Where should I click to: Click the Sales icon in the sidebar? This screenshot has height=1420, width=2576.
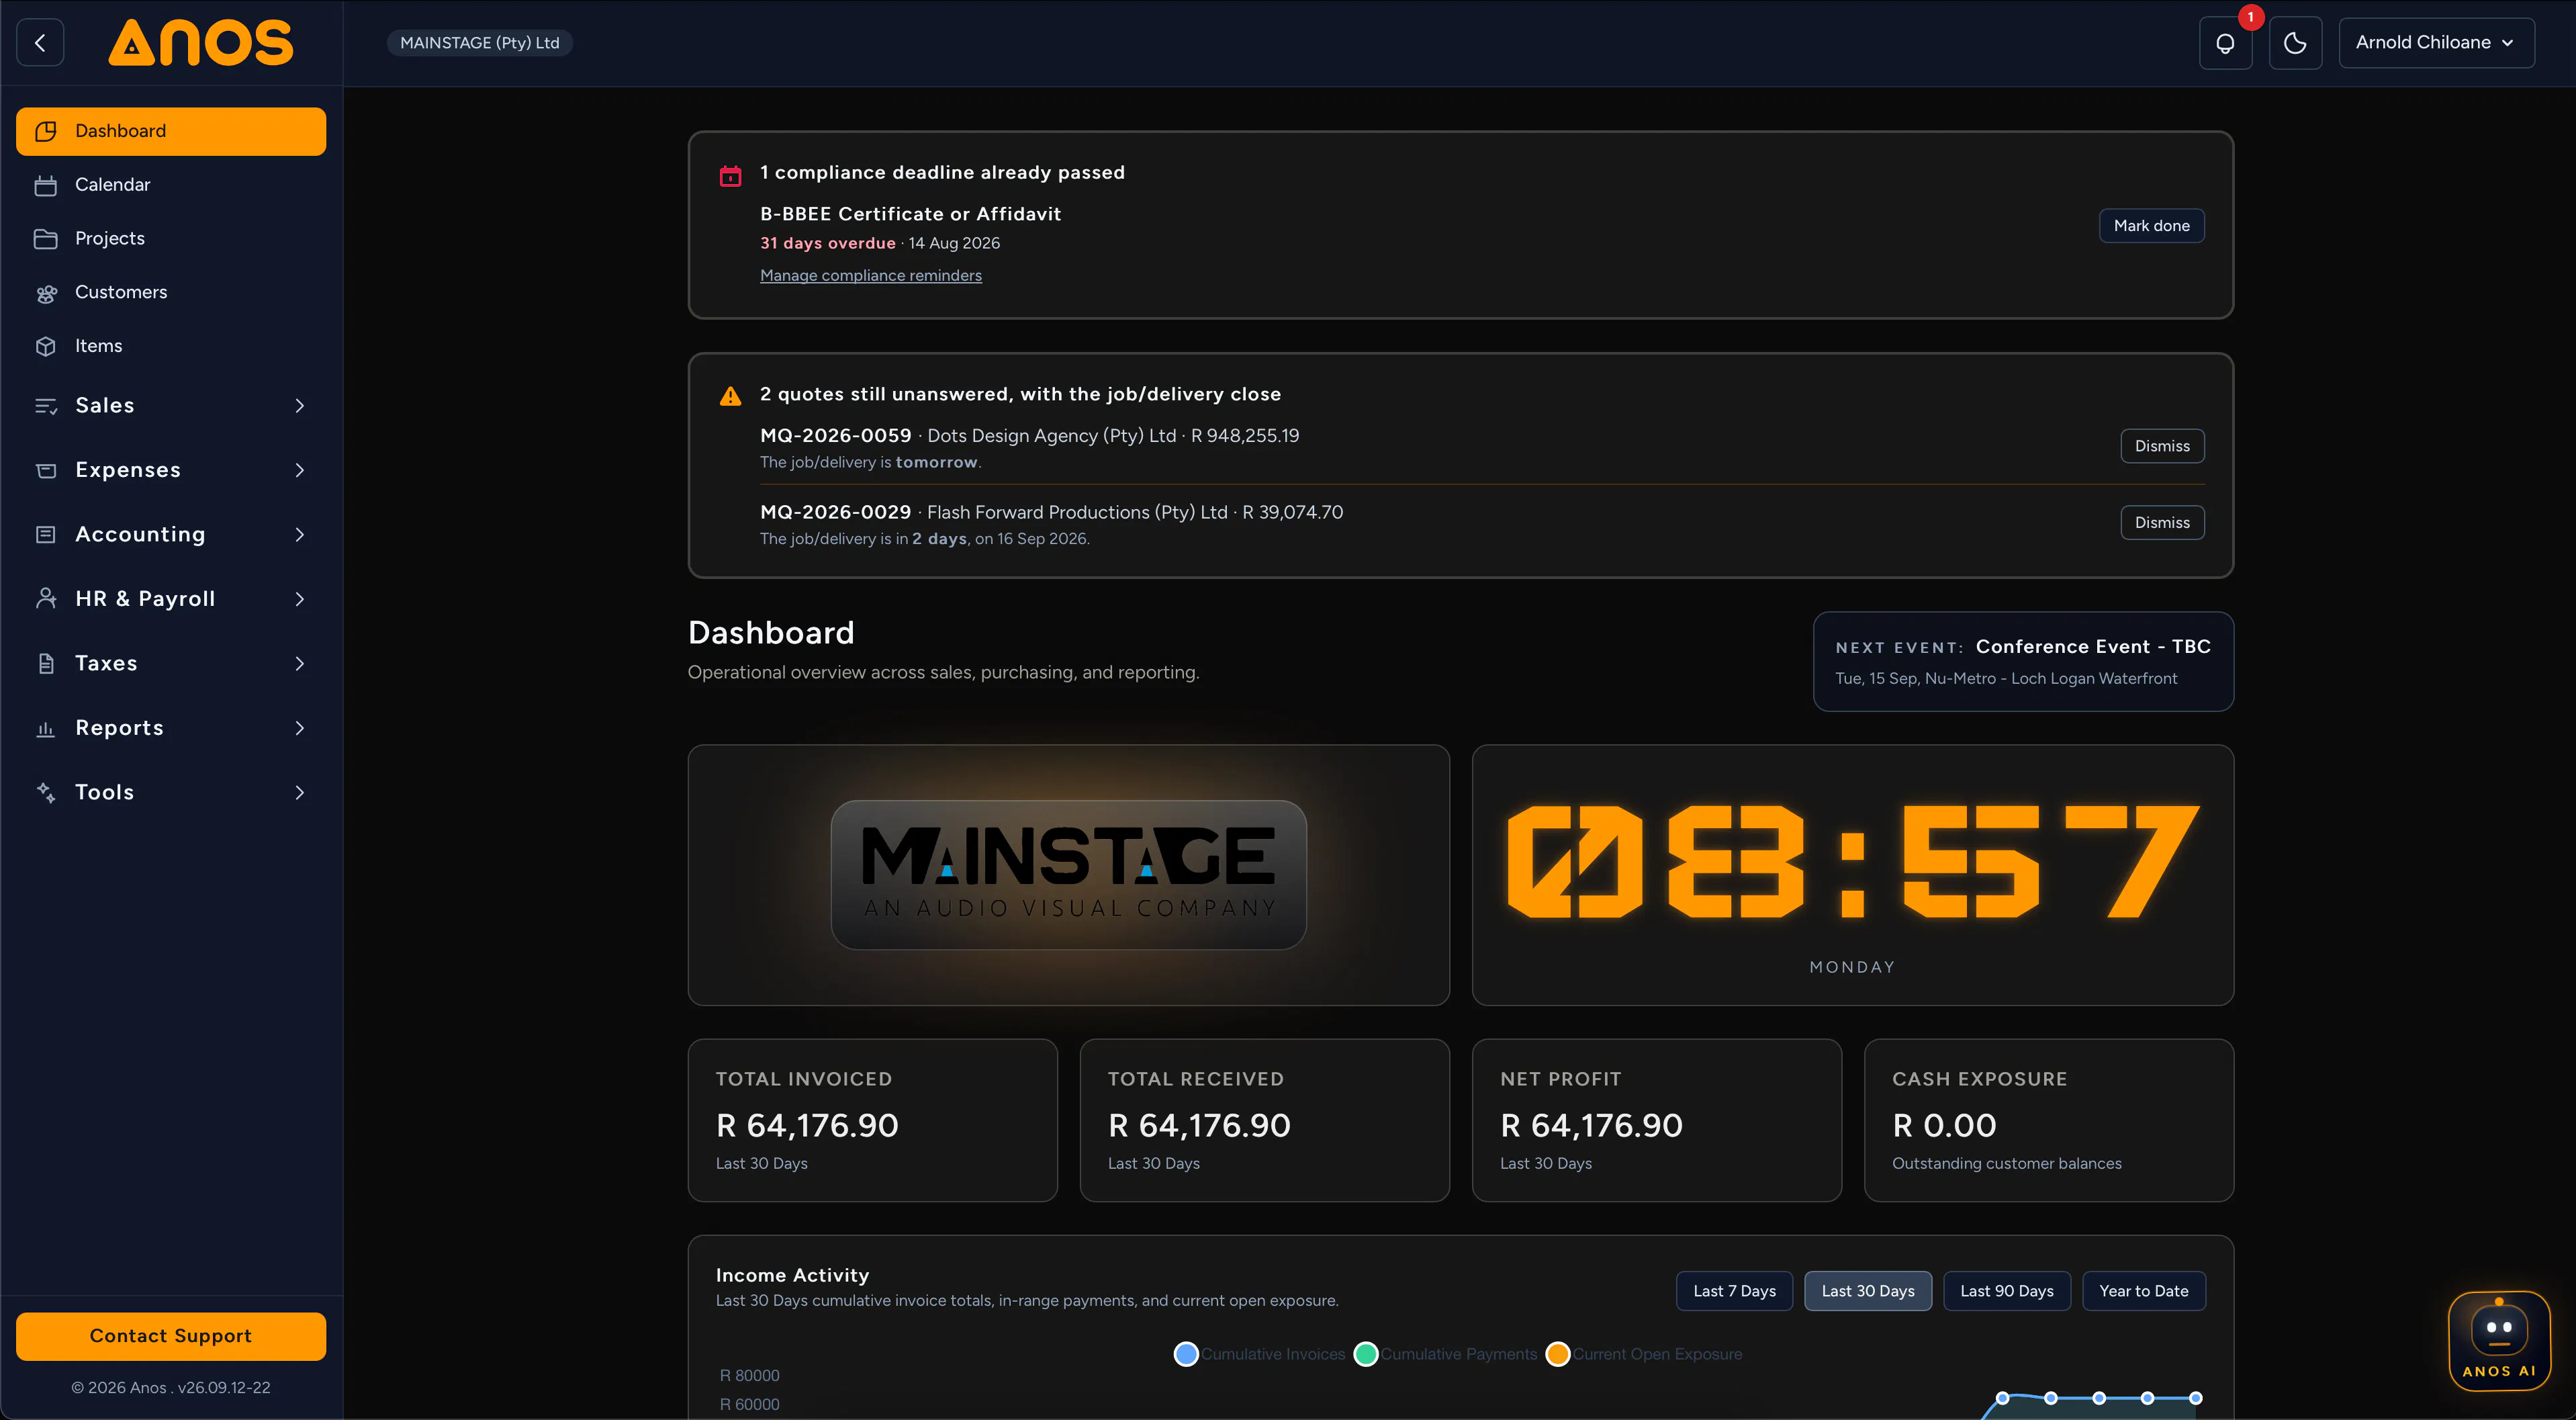coord(46,406)
